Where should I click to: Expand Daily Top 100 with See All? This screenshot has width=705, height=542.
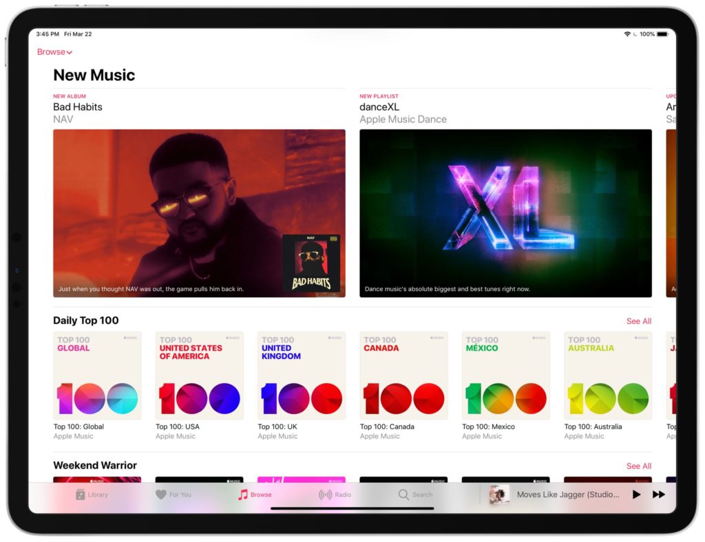pyautogui.click(x=638, y=321)
